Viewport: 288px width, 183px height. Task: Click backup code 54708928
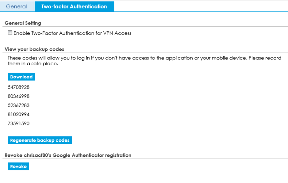pos(18,87)
